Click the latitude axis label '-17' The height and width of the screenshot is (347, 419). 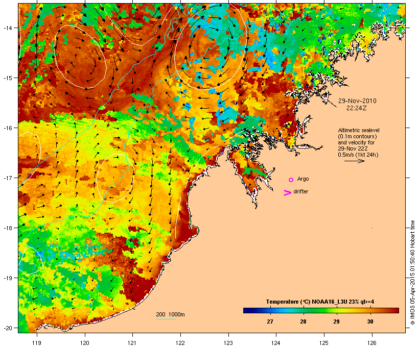(x=7, y=178)
